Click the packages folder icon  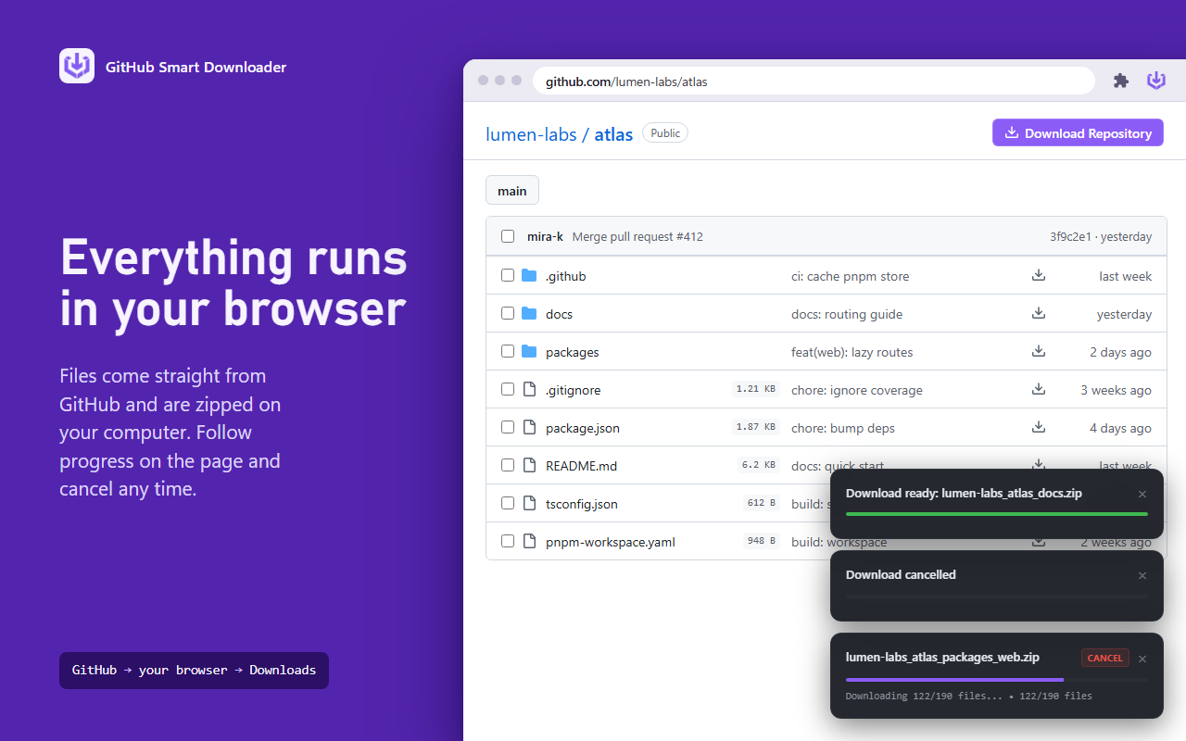[529, 351]
